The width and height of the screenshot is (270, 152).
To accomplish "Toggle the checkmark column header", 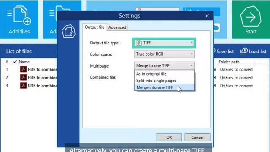I will (x=15, y=62).
